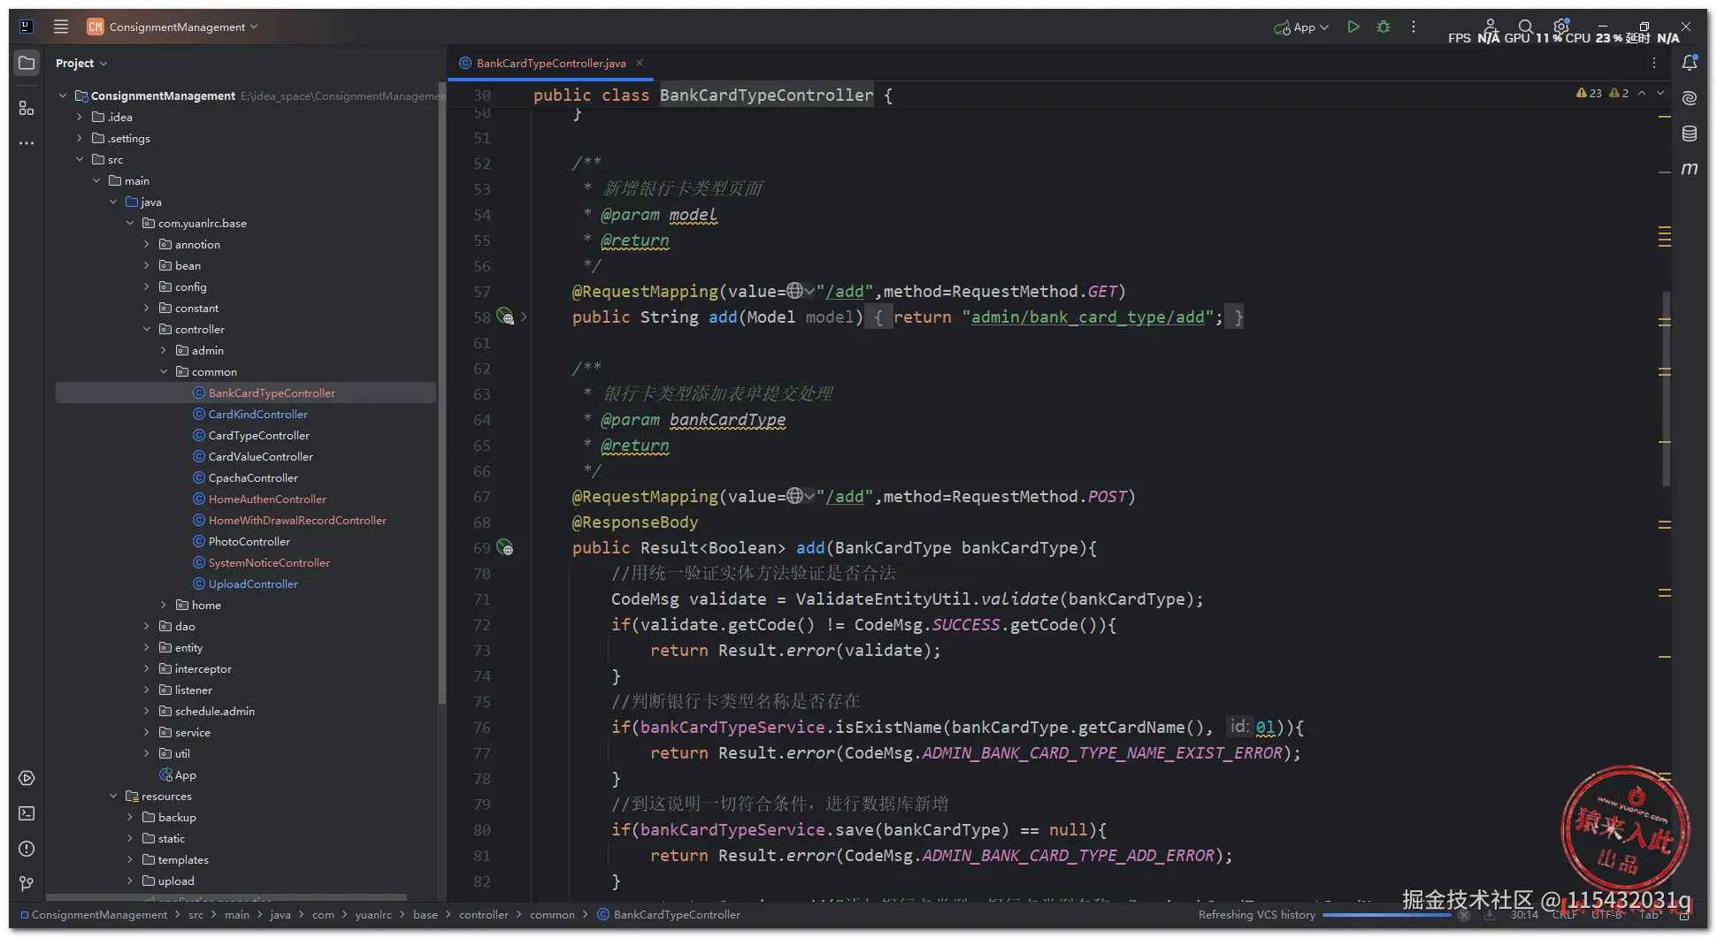Jump to previous highlighted error
1717x938 pixels.
pos(1642,93)
